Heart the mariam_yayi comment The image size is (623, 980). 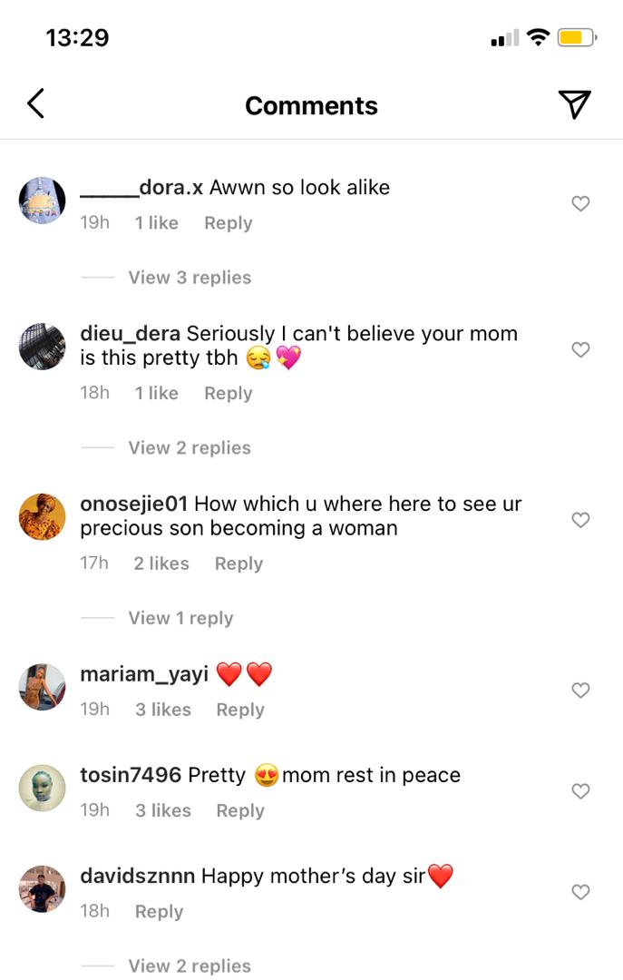pyautogui.click(x=580, y=691)
